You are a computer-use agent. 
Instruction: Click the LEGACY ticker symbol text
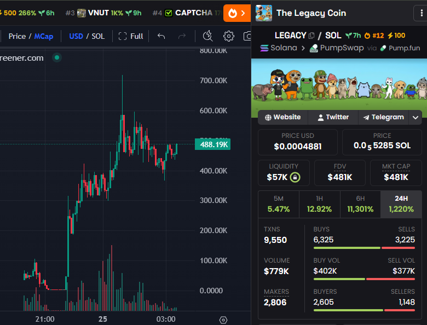290,36
